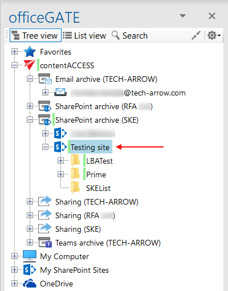228x291 pixels.
Task: Collapse the SharePoint archive (SKE) node
Action: pos(30,120)
